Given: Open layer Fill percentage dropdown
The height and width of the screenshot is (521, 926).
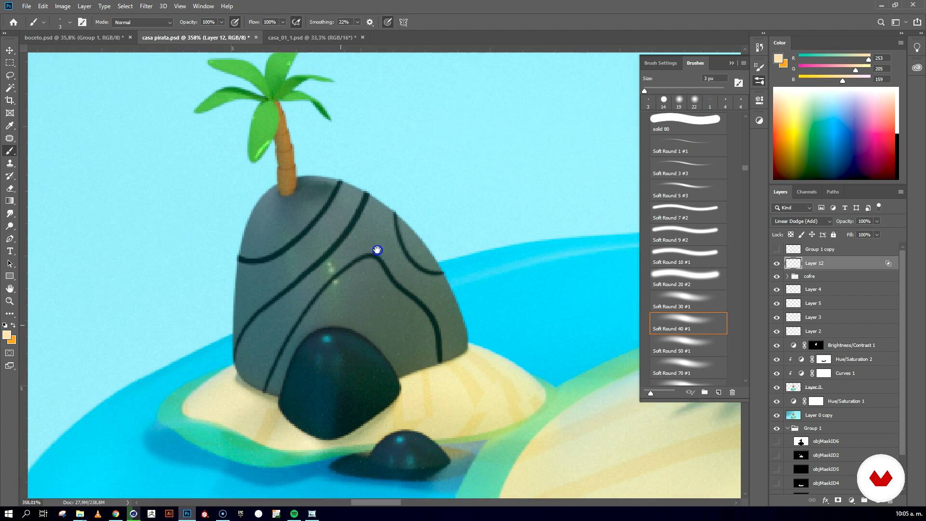Looking at the screenshot, I should coord(877,235).
